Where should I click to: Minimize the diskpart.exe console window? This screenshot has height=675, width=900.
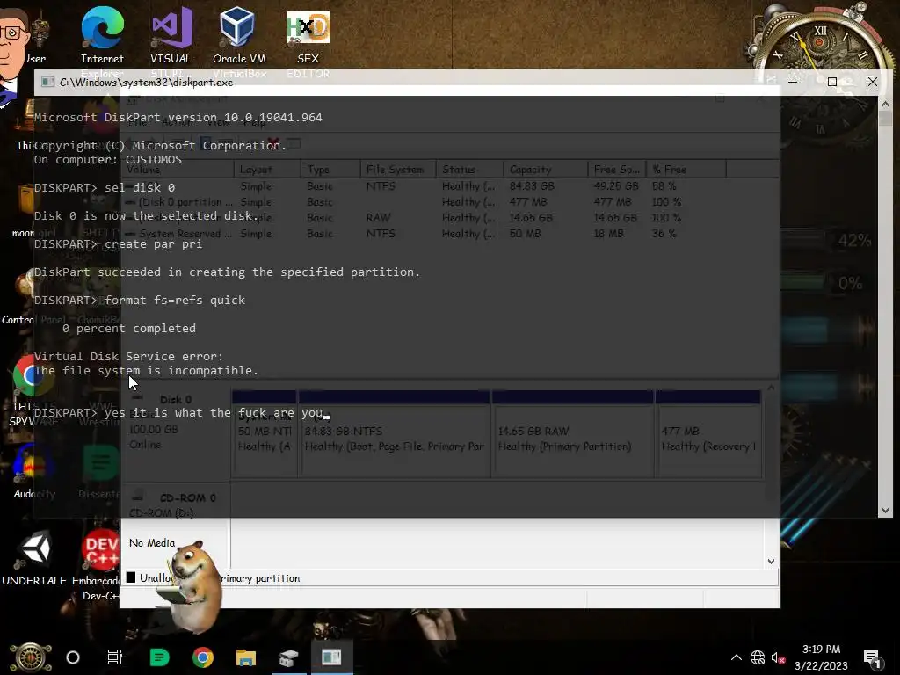pos(793,82)
